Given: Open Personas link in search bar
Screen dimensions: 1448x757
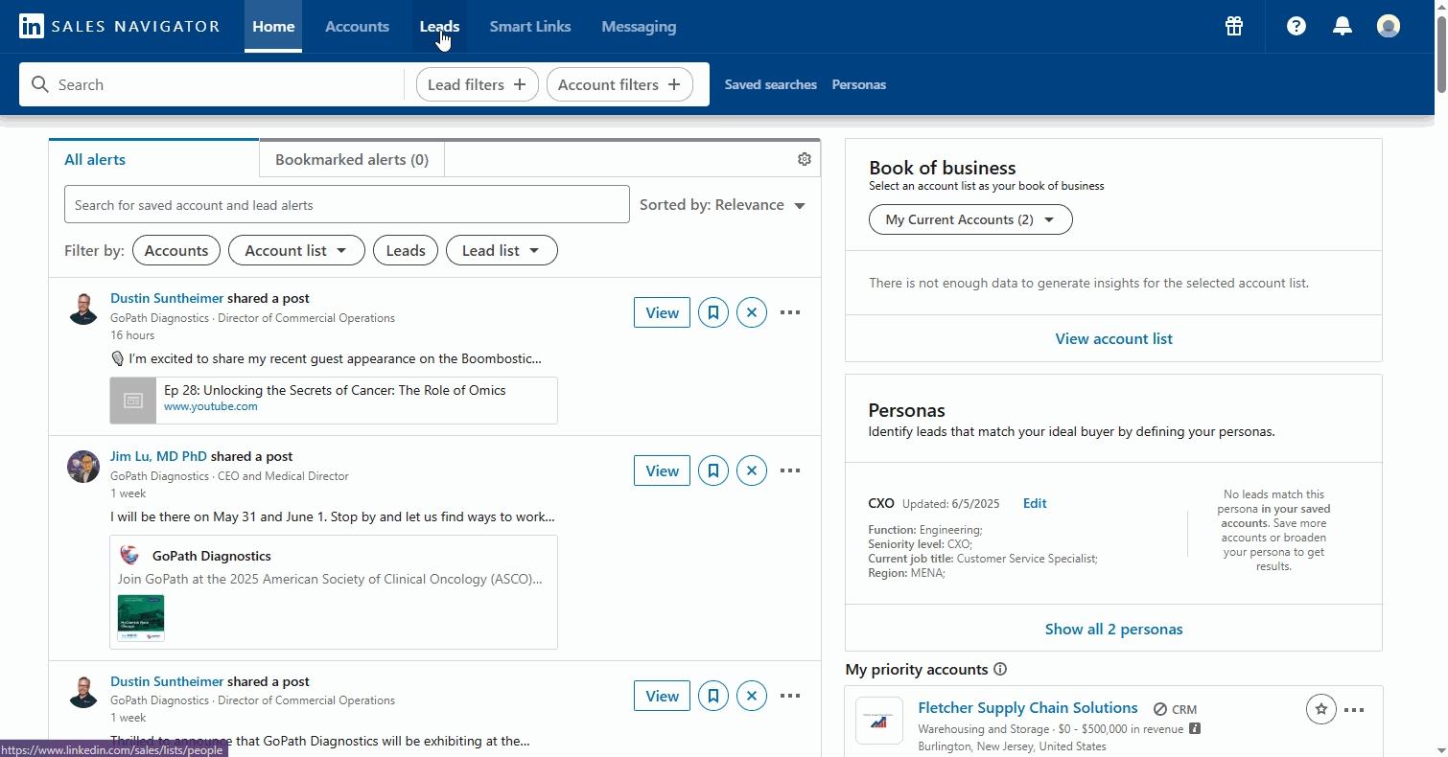Looking at the screenshot, I should coord(859,84).
